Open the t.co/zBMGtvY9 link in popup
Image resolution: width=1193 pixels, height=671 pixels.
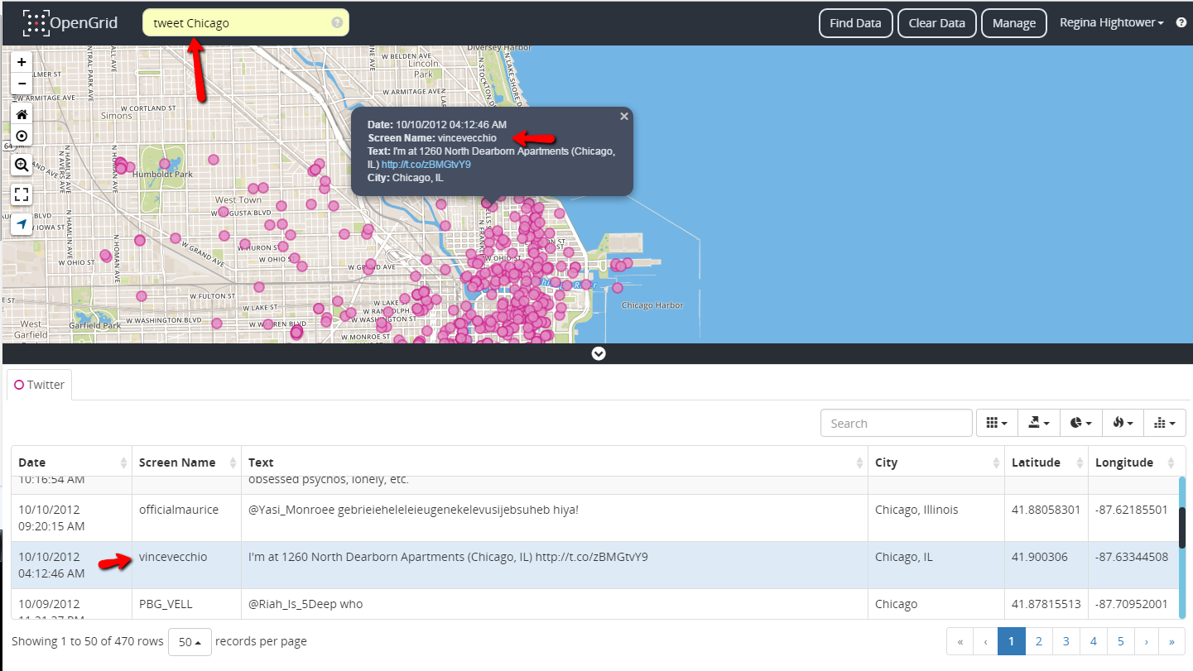point(426,165)
